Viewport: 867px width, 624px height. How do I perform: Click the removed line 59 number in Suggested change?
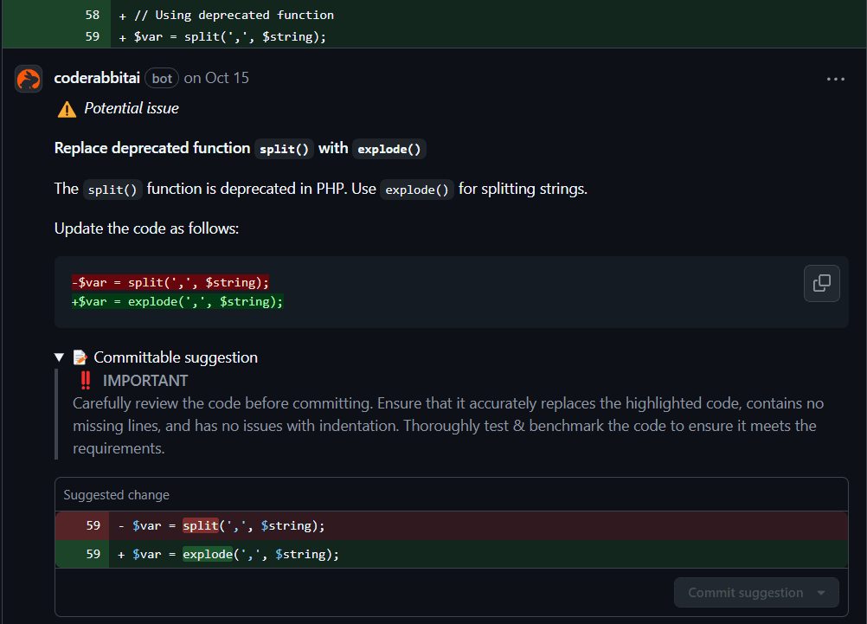tap(93, 525)
